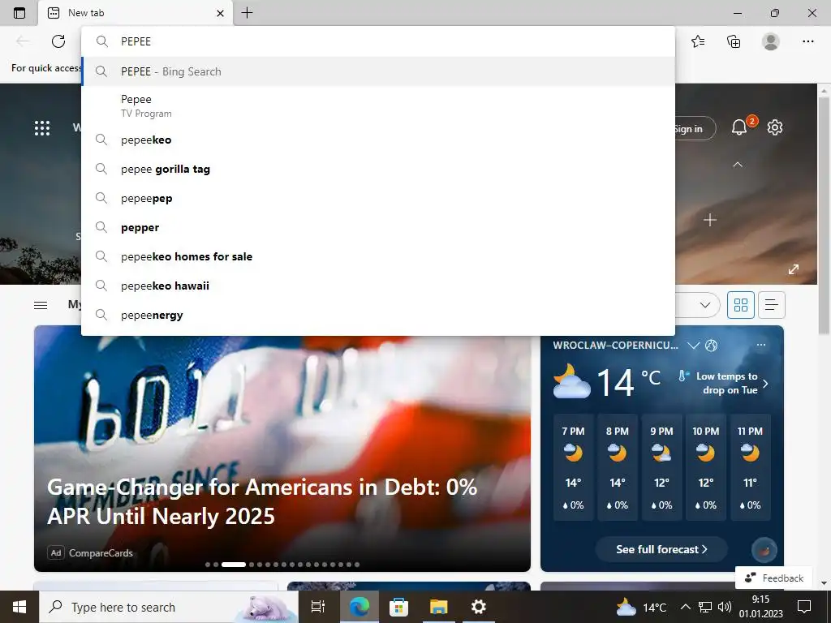Click weather avatar circle near forecast button
Viewport: 831px width, 623px height.
[x=764, y=551]
